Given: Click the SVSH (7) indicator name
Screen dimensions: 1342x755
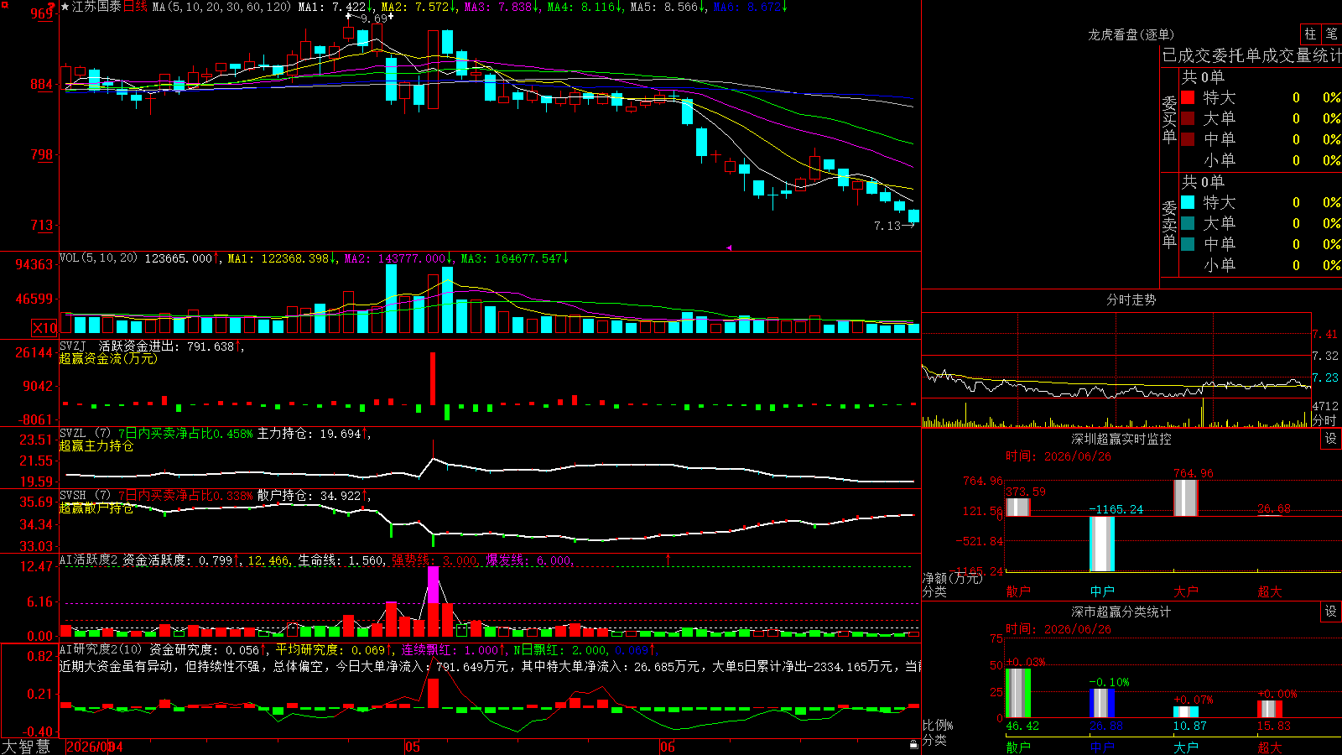Looking at the screenshot, I should (85, 495).
